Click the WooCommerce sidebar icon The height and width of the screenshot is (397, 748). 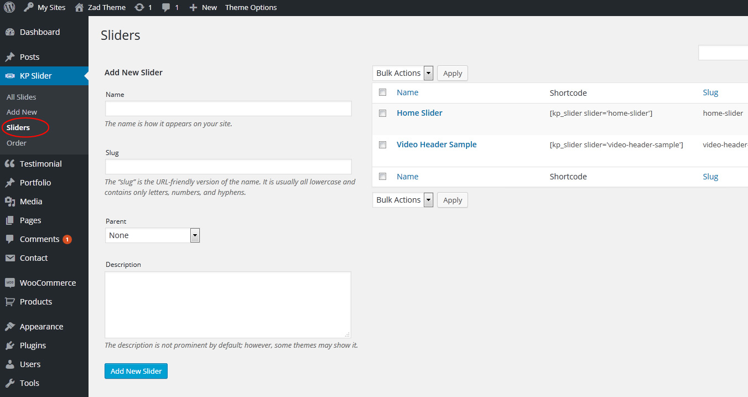(x=10, y=283)
